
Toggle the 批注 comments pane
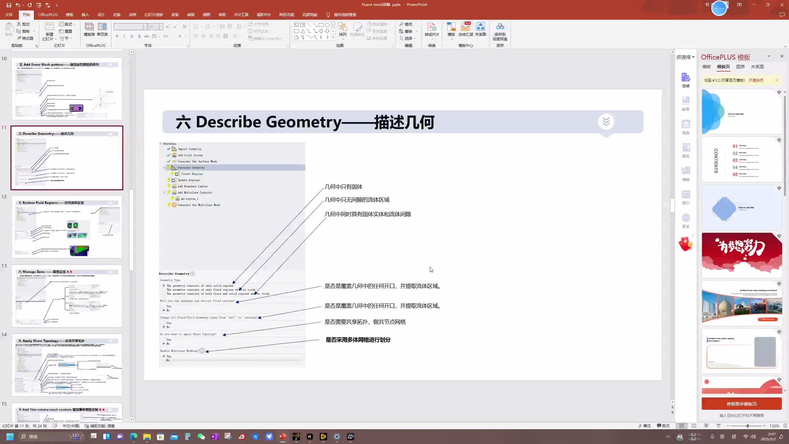pos(663,426)
